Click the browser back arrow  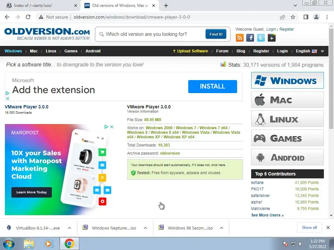coord(7,17)
